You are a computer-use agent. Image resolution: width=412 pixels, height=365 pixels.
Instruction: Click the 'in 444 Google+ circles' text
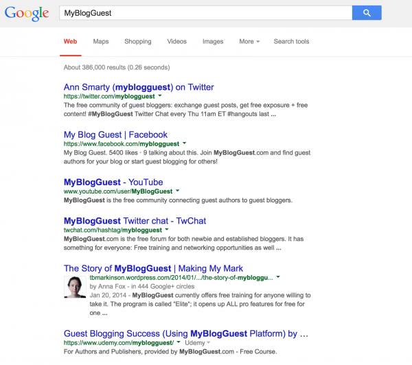click(163, 287)
